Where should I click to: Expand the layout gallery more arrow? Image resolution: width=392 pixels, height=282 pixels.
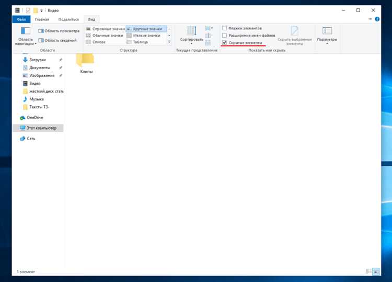tap(169, 42)
